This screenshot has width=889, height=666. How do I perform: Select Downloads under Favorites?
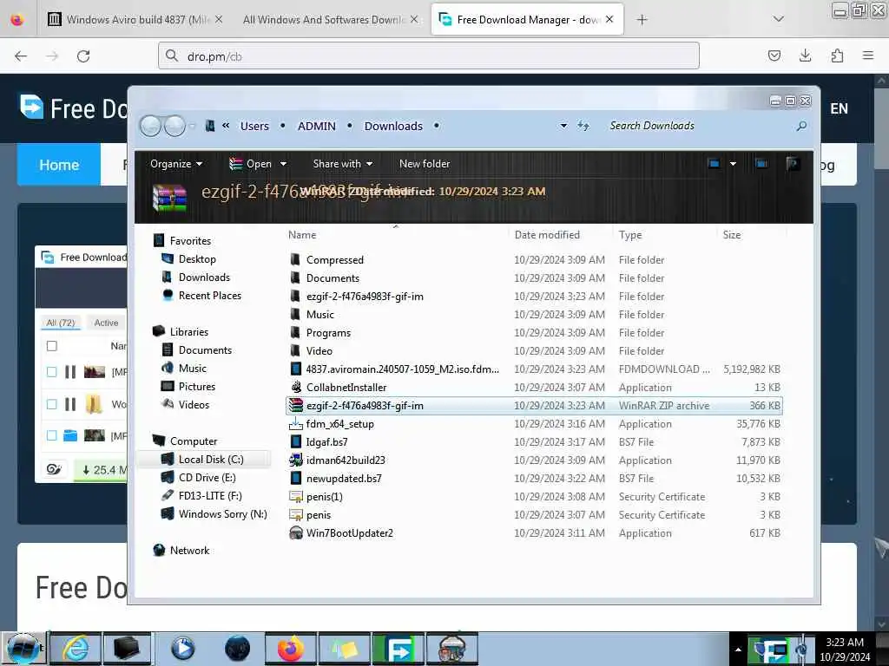pyautogui.click(x=204, y=277)
